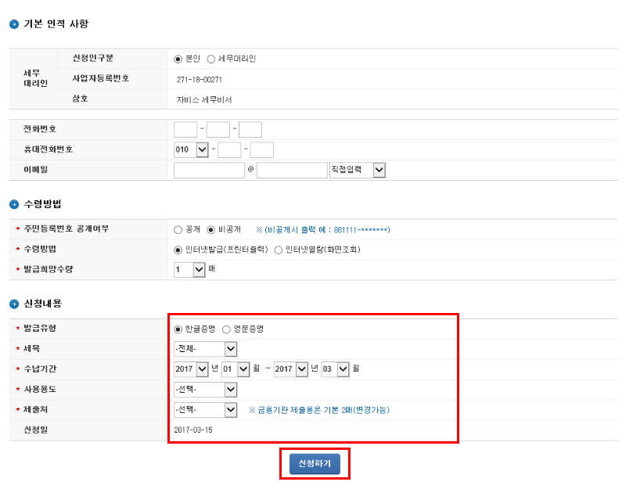
Task: Select 인터넷열람(화면조회) receipt method
Action: [279, 250]
